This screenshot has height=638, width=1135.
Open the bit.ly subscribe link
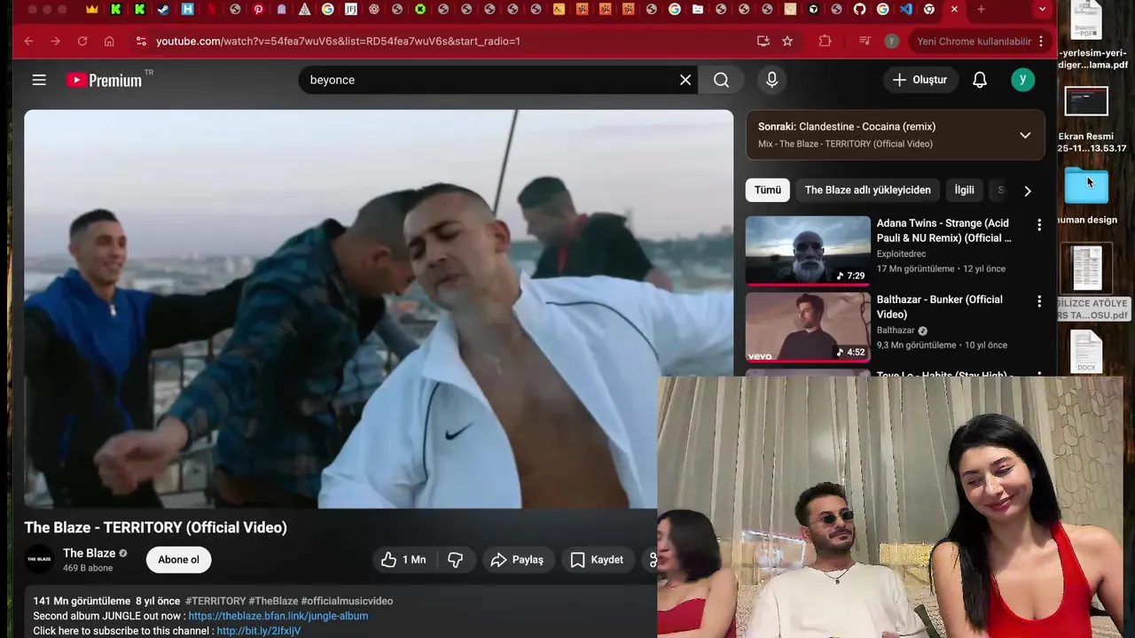259,631
